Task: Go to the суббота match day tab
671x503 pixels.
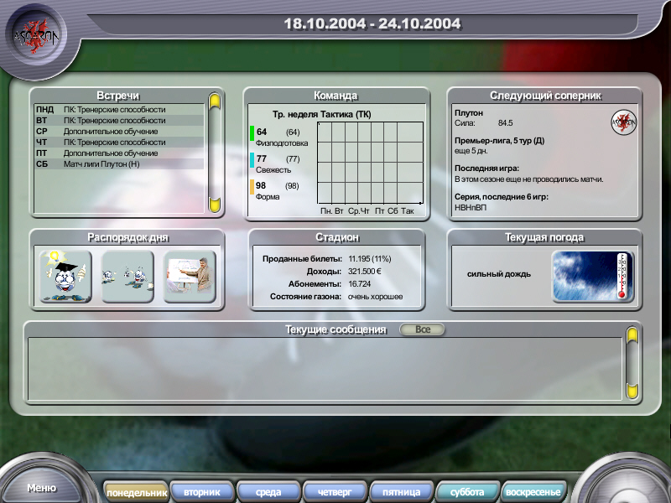Action: [x=467, y=492]
